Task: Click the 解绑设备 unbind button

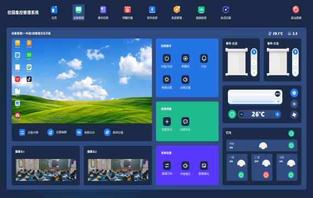Action: click(114, 133)
